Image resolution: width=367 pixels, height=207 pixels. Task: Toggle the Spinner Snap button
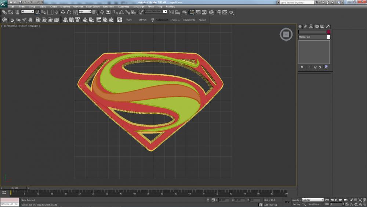pyautogui.click(x=134, y=12)
